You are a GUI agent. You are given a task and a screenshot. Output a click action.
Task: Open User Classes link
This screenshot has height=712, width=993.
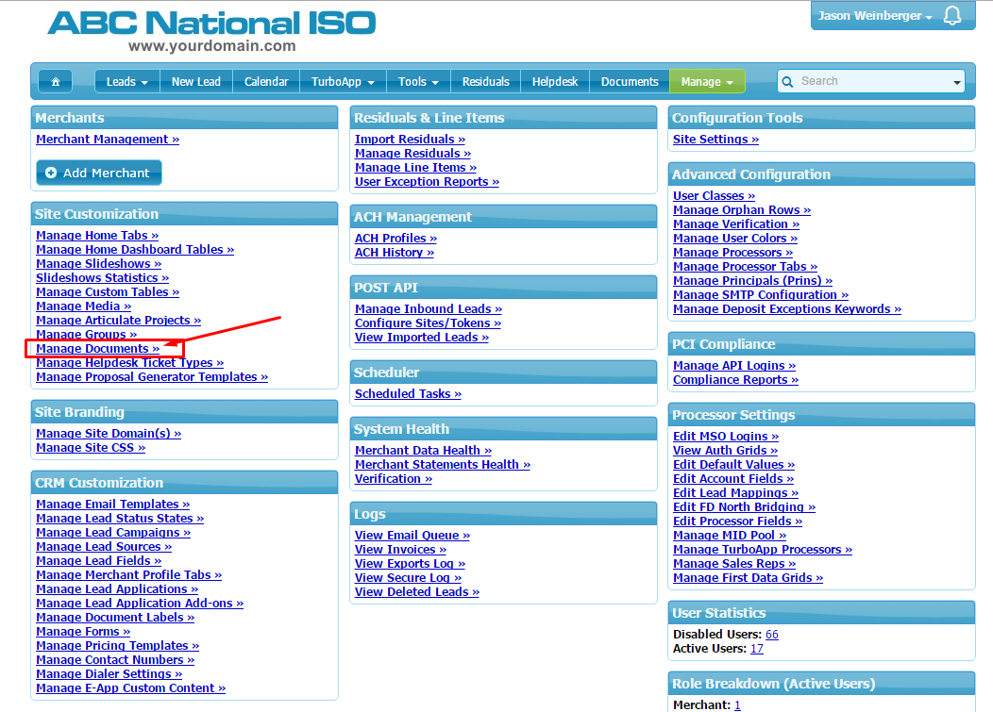pos(714,196)
